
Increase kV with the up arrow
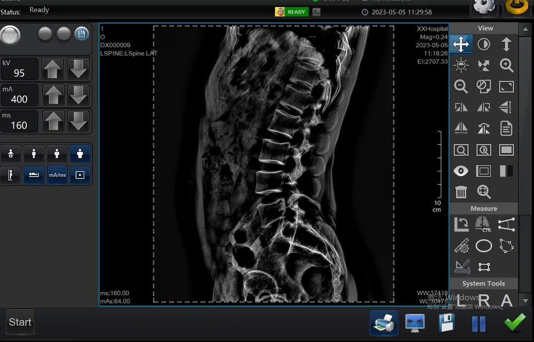tap(53, 68)
